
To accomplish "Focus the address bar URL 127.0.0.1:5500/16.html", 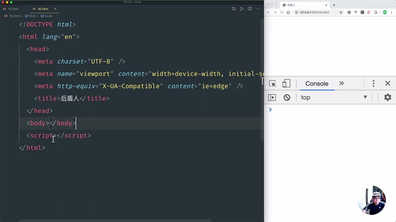I will (x=314, y=12).
